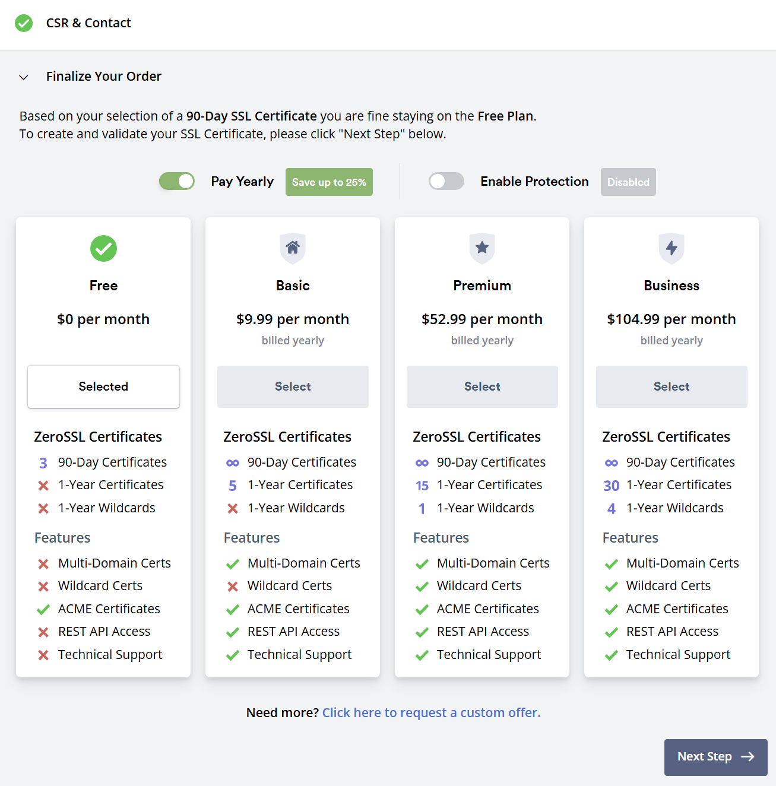Turn on the Enable Protection switch
This screenshot has height=786, width=776.
[446, 181]
